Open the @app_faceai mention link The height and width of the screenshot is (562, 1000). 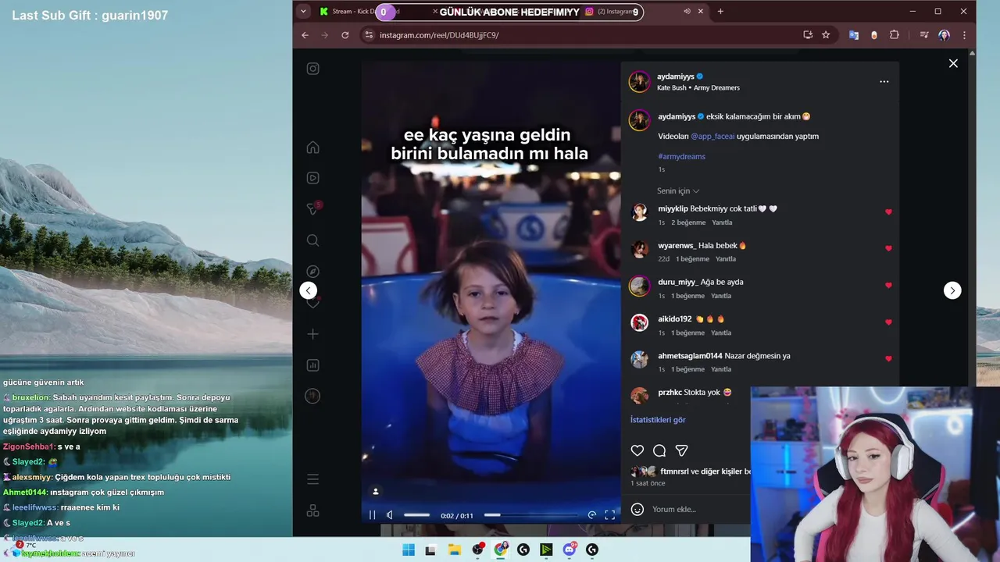pos(712,137)
